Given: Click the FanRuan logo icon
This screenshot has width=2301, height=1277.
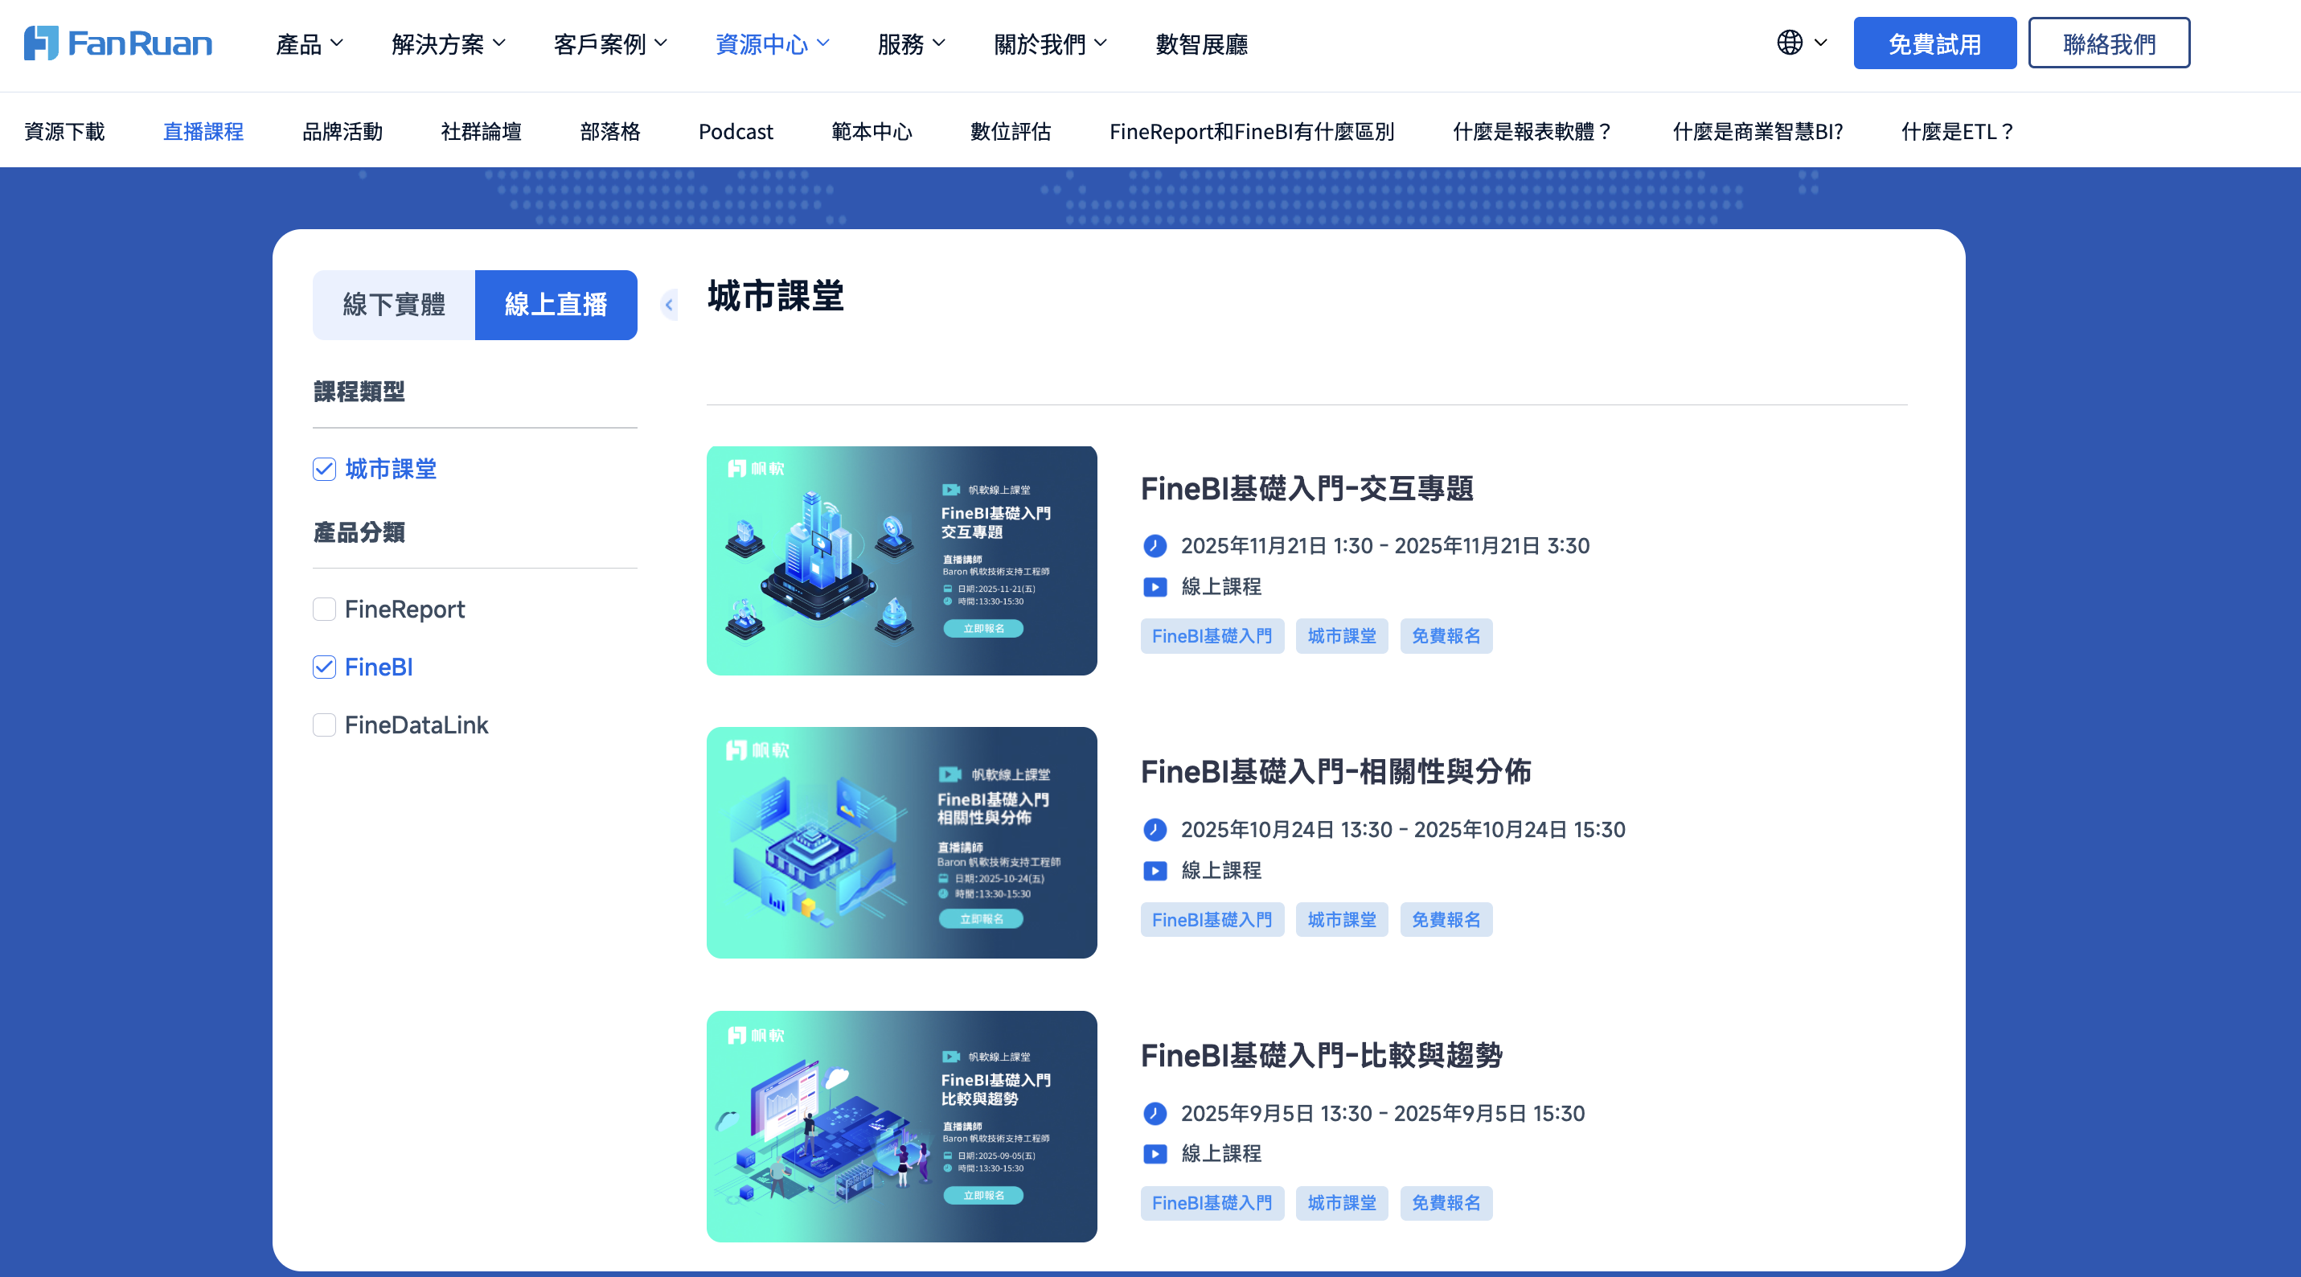Looking at the screenshot, I should (x=41, y=43).
